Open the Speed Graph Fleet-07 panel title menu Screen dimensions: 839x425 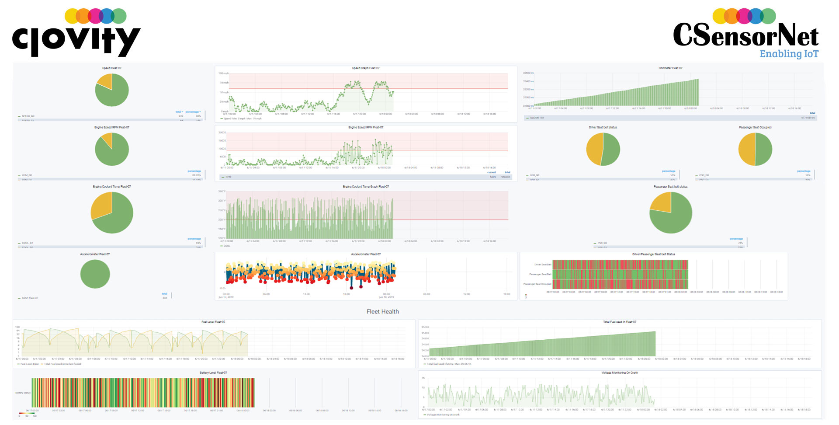366,68
